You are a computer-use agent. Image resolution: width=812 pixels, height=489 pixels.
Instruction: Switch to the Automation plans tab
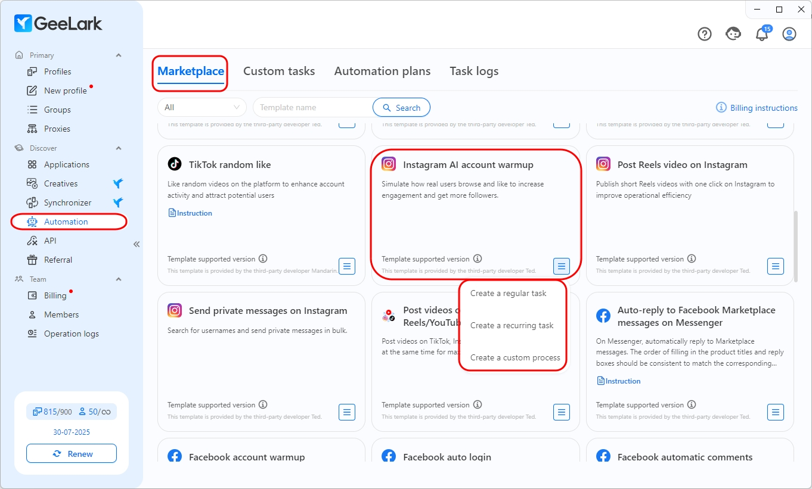(x=382, y=71)
